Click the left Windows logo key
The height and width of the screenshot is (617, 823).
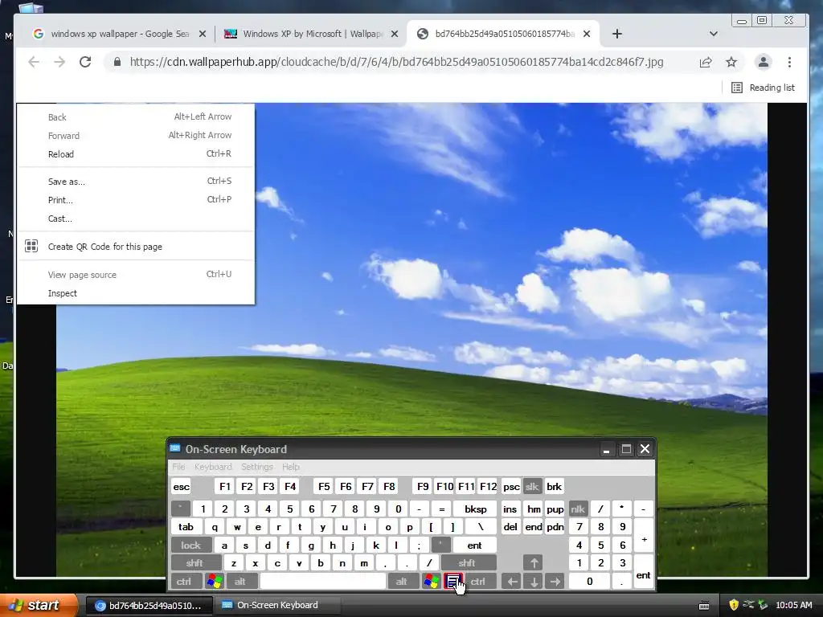pyautogui.click(x=214, y=582)
